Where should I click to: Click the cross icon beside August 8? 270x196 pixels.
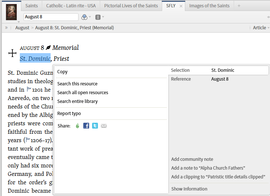tap(12, 53)
